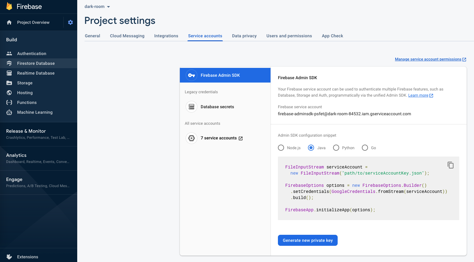Open the project settings gear icon
This screenshot has width=474, height=262.
coord(70,22)
